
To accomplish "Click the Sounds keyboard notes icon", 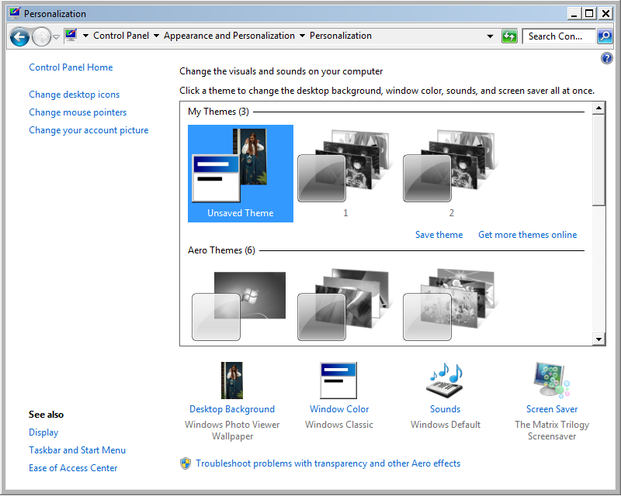I will (x=445, y=380).
